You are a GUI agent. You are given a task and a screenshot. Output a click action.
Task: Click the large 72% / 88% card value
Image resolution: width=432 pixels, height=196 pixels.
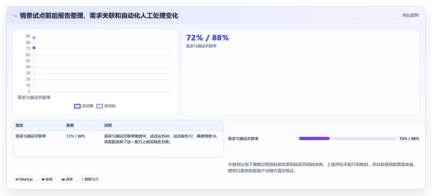207,38
